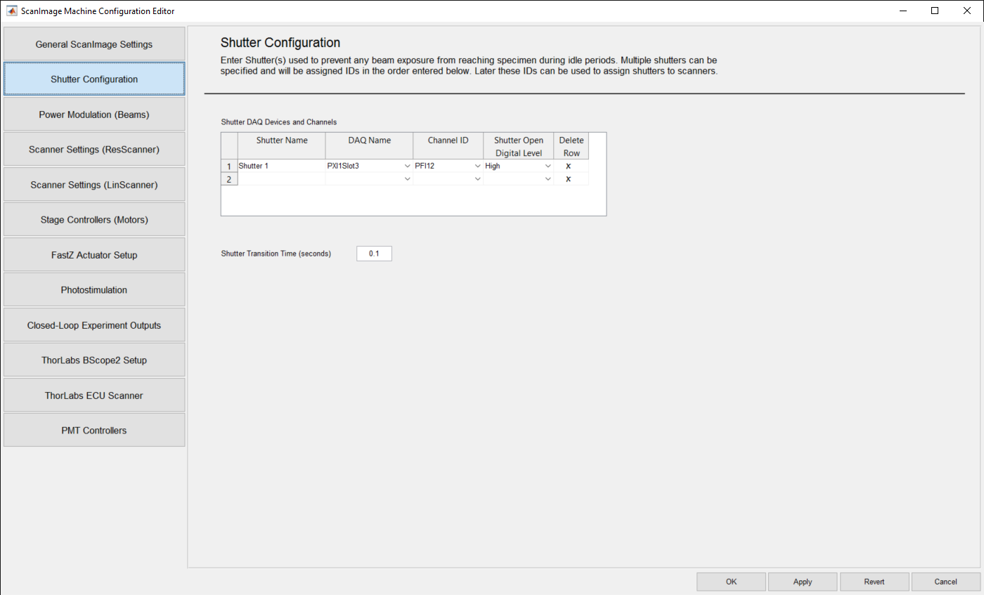Close the Machine Configuration Editor window
Image resolution: width=984 pixels, height=595 pixels.
[x=967, y=11]
